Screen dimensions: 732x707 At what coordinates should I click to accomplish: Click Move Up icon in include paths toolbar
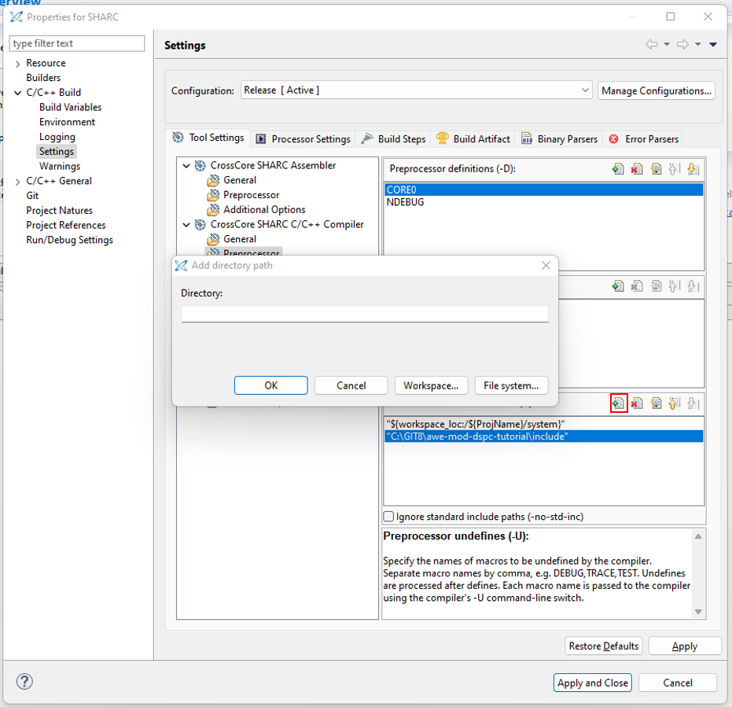point(674,403)
